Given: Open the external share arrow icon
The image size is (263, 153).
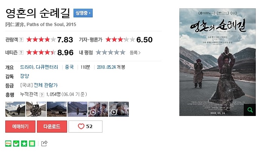Looking at the screenshot, I should (44, 144).
